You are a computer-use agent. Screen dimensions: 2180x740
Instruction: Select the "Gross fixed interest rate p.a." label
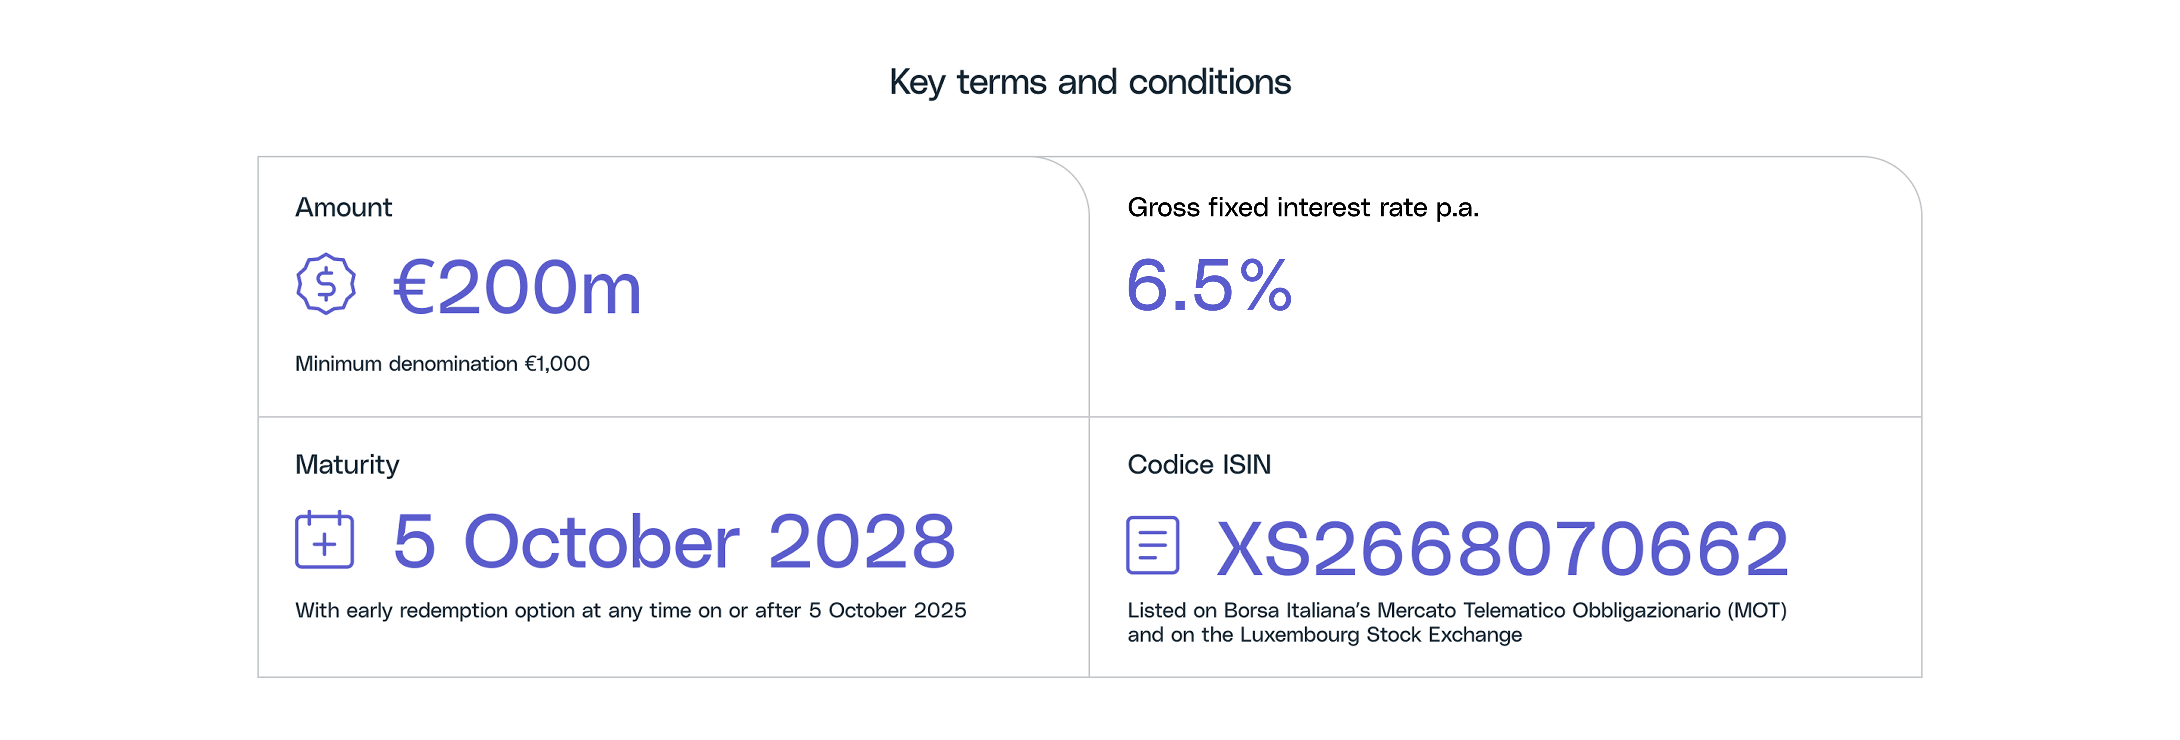pos(1302,207)
